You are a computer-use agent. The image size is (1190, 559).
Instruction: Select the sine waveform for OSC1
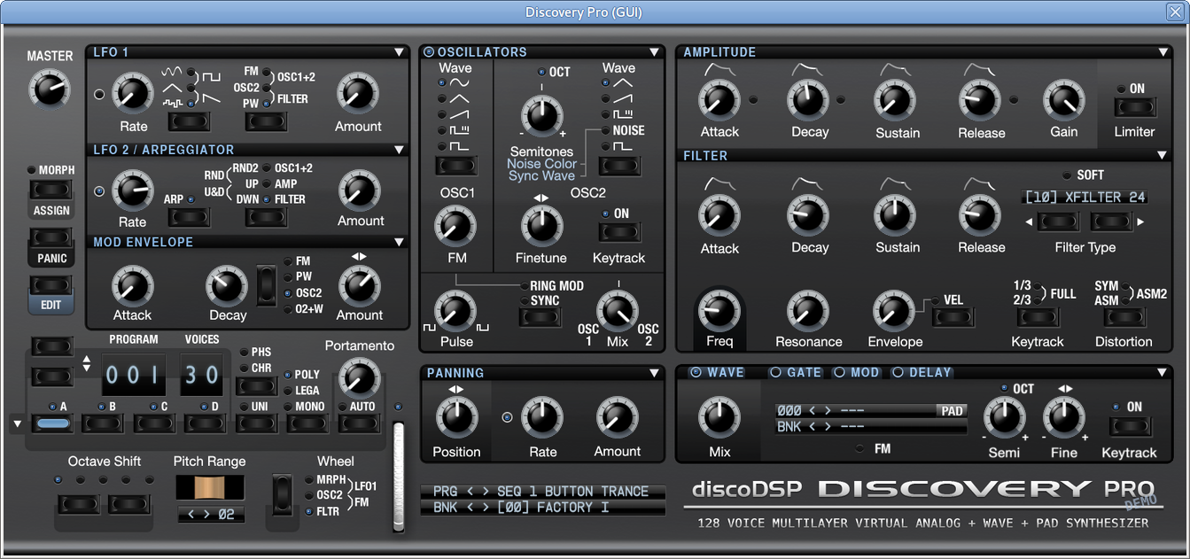click(460, 83)
